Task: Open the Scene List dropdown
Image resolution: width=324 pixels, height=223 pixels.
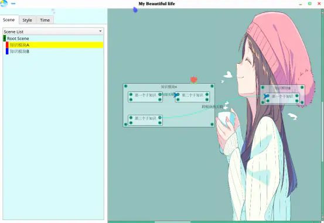Action: click(53, 32)
